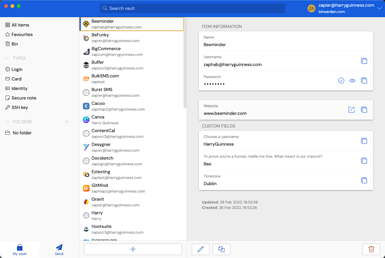The width and height of the screenshot is (385, 258).
Task: Add a new folder
Action: [x=67, y=122]
